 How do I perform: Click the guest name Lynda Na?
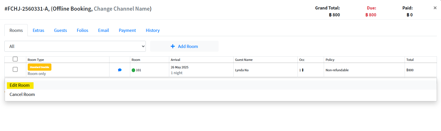[x=242, y=70]
